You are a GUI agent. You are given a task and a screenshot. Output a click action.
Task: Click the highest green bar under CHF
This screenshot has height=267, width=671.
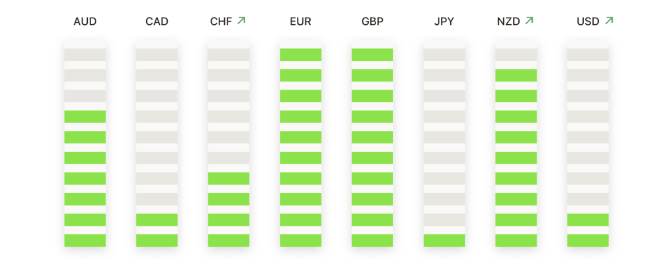click(229, 179)
